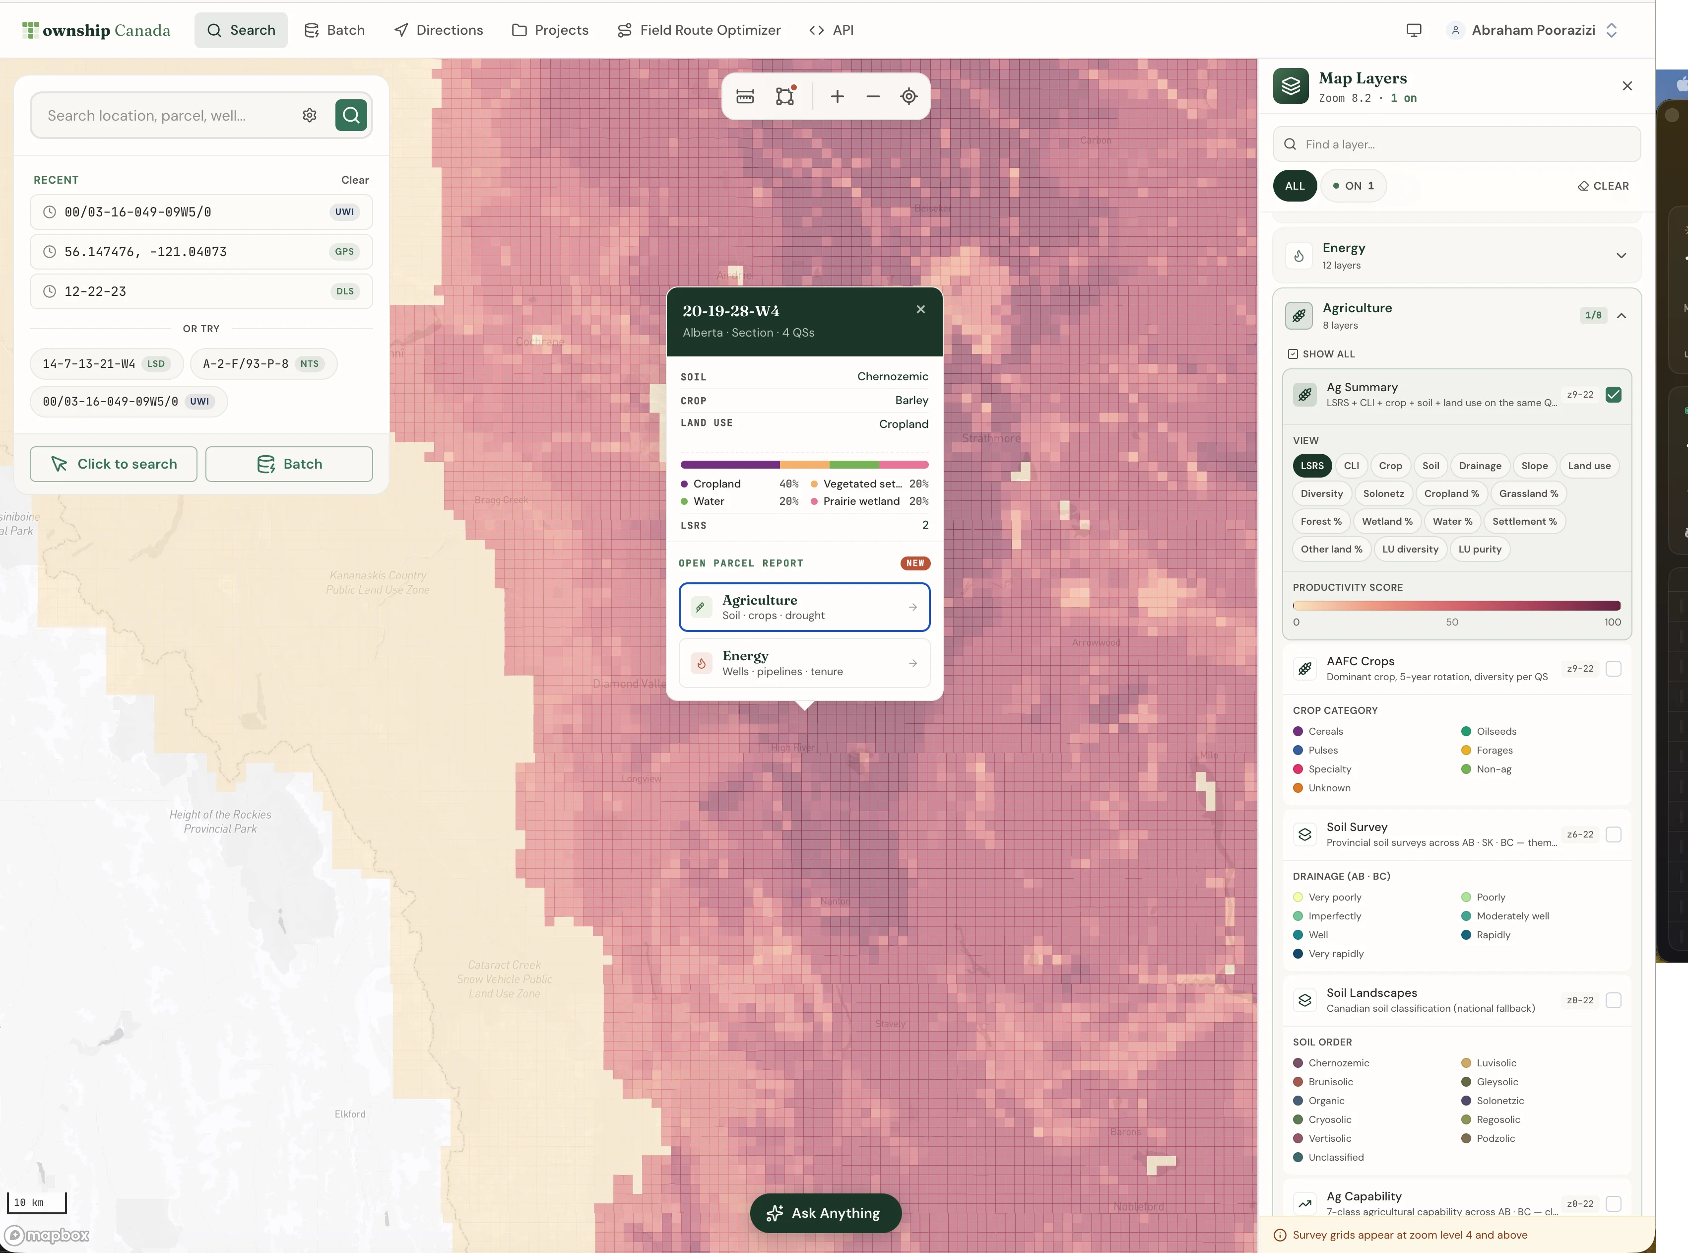Click the measure ruler tool on the map toolbar

(x=745, y=96)
